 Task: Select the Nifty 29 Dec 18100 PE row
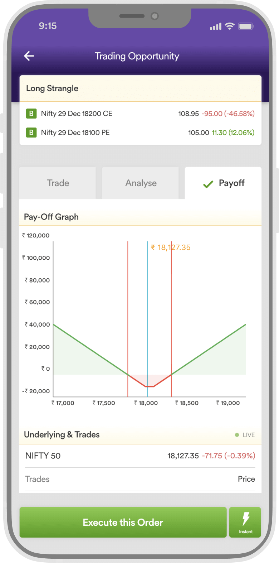click(x=140, y=133)
